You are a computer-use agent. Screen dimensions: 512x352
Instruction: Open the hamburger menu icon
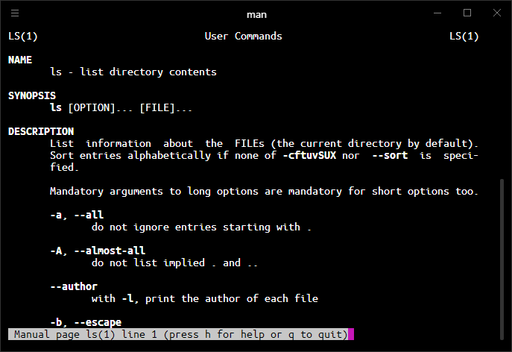point(15,13)
